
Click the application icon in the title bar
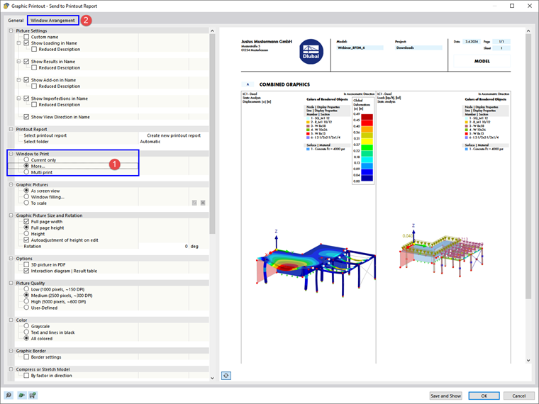click(6, 6)
